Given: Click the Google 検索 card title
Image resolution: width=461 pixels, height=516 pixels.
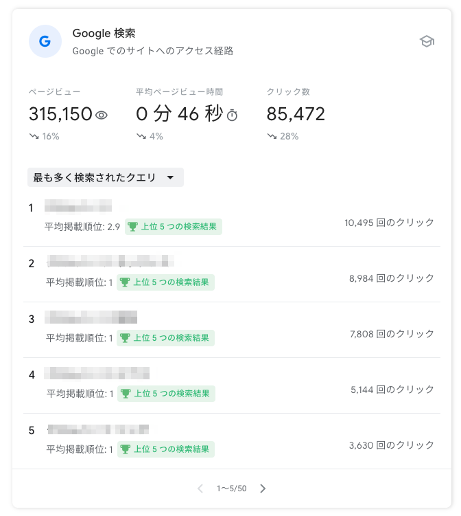Looking at the screenshot, I should 104,33.
